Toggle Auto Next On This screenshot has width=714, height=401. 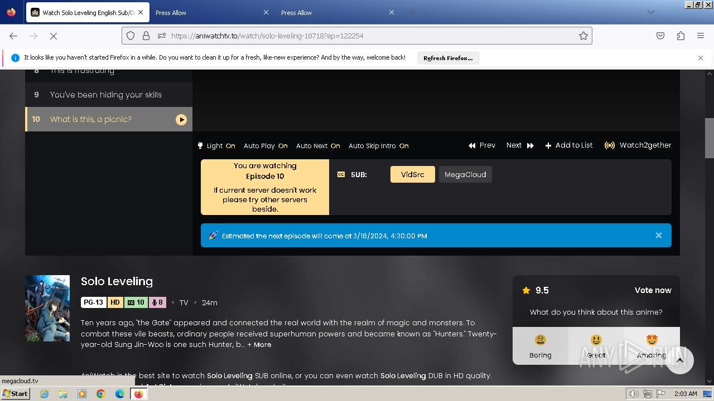click(x=318, y=146)
